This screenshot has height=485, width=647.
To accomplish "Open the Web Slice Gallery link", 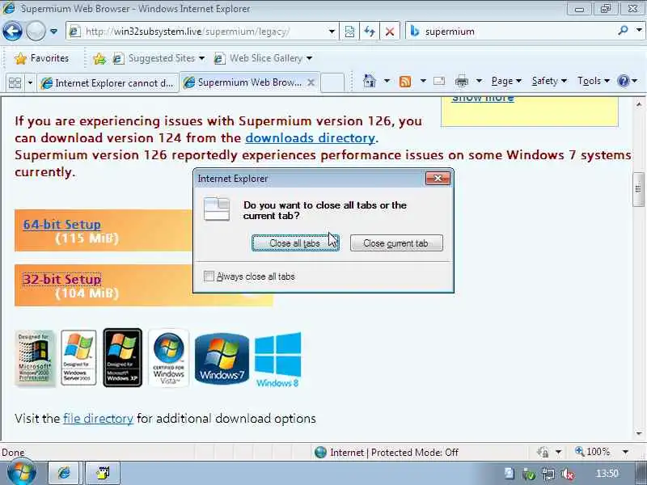I will (263, 58).
